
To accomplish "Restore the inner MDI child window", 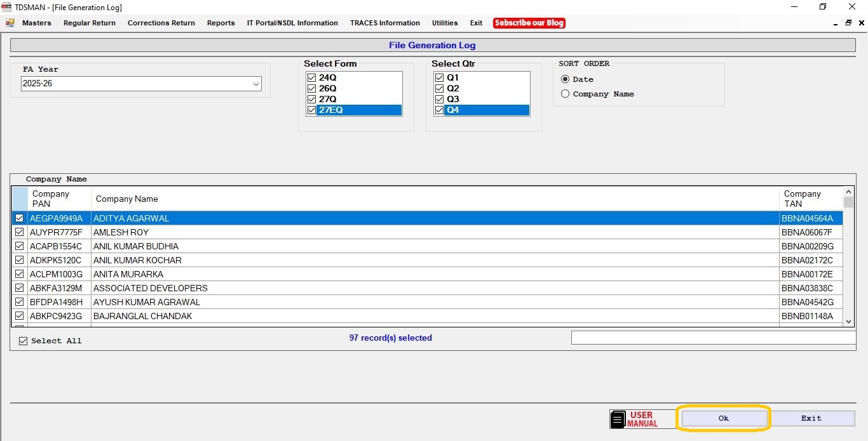I will [848, 23].
